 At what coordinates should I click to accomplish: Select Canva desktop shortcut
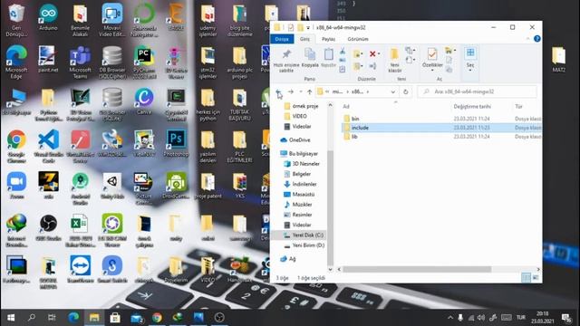click(144, 101)
